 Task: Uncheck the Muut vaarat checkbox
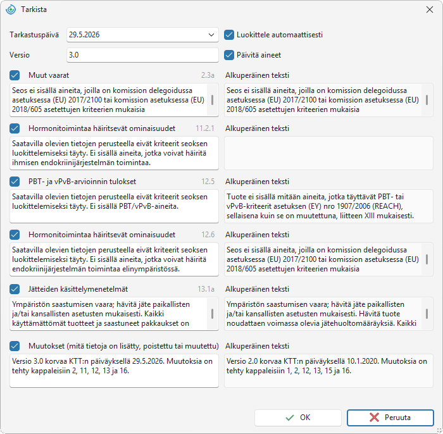15,75
